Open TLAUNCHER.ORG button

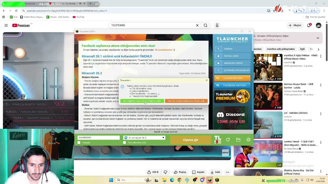(232, 78)
